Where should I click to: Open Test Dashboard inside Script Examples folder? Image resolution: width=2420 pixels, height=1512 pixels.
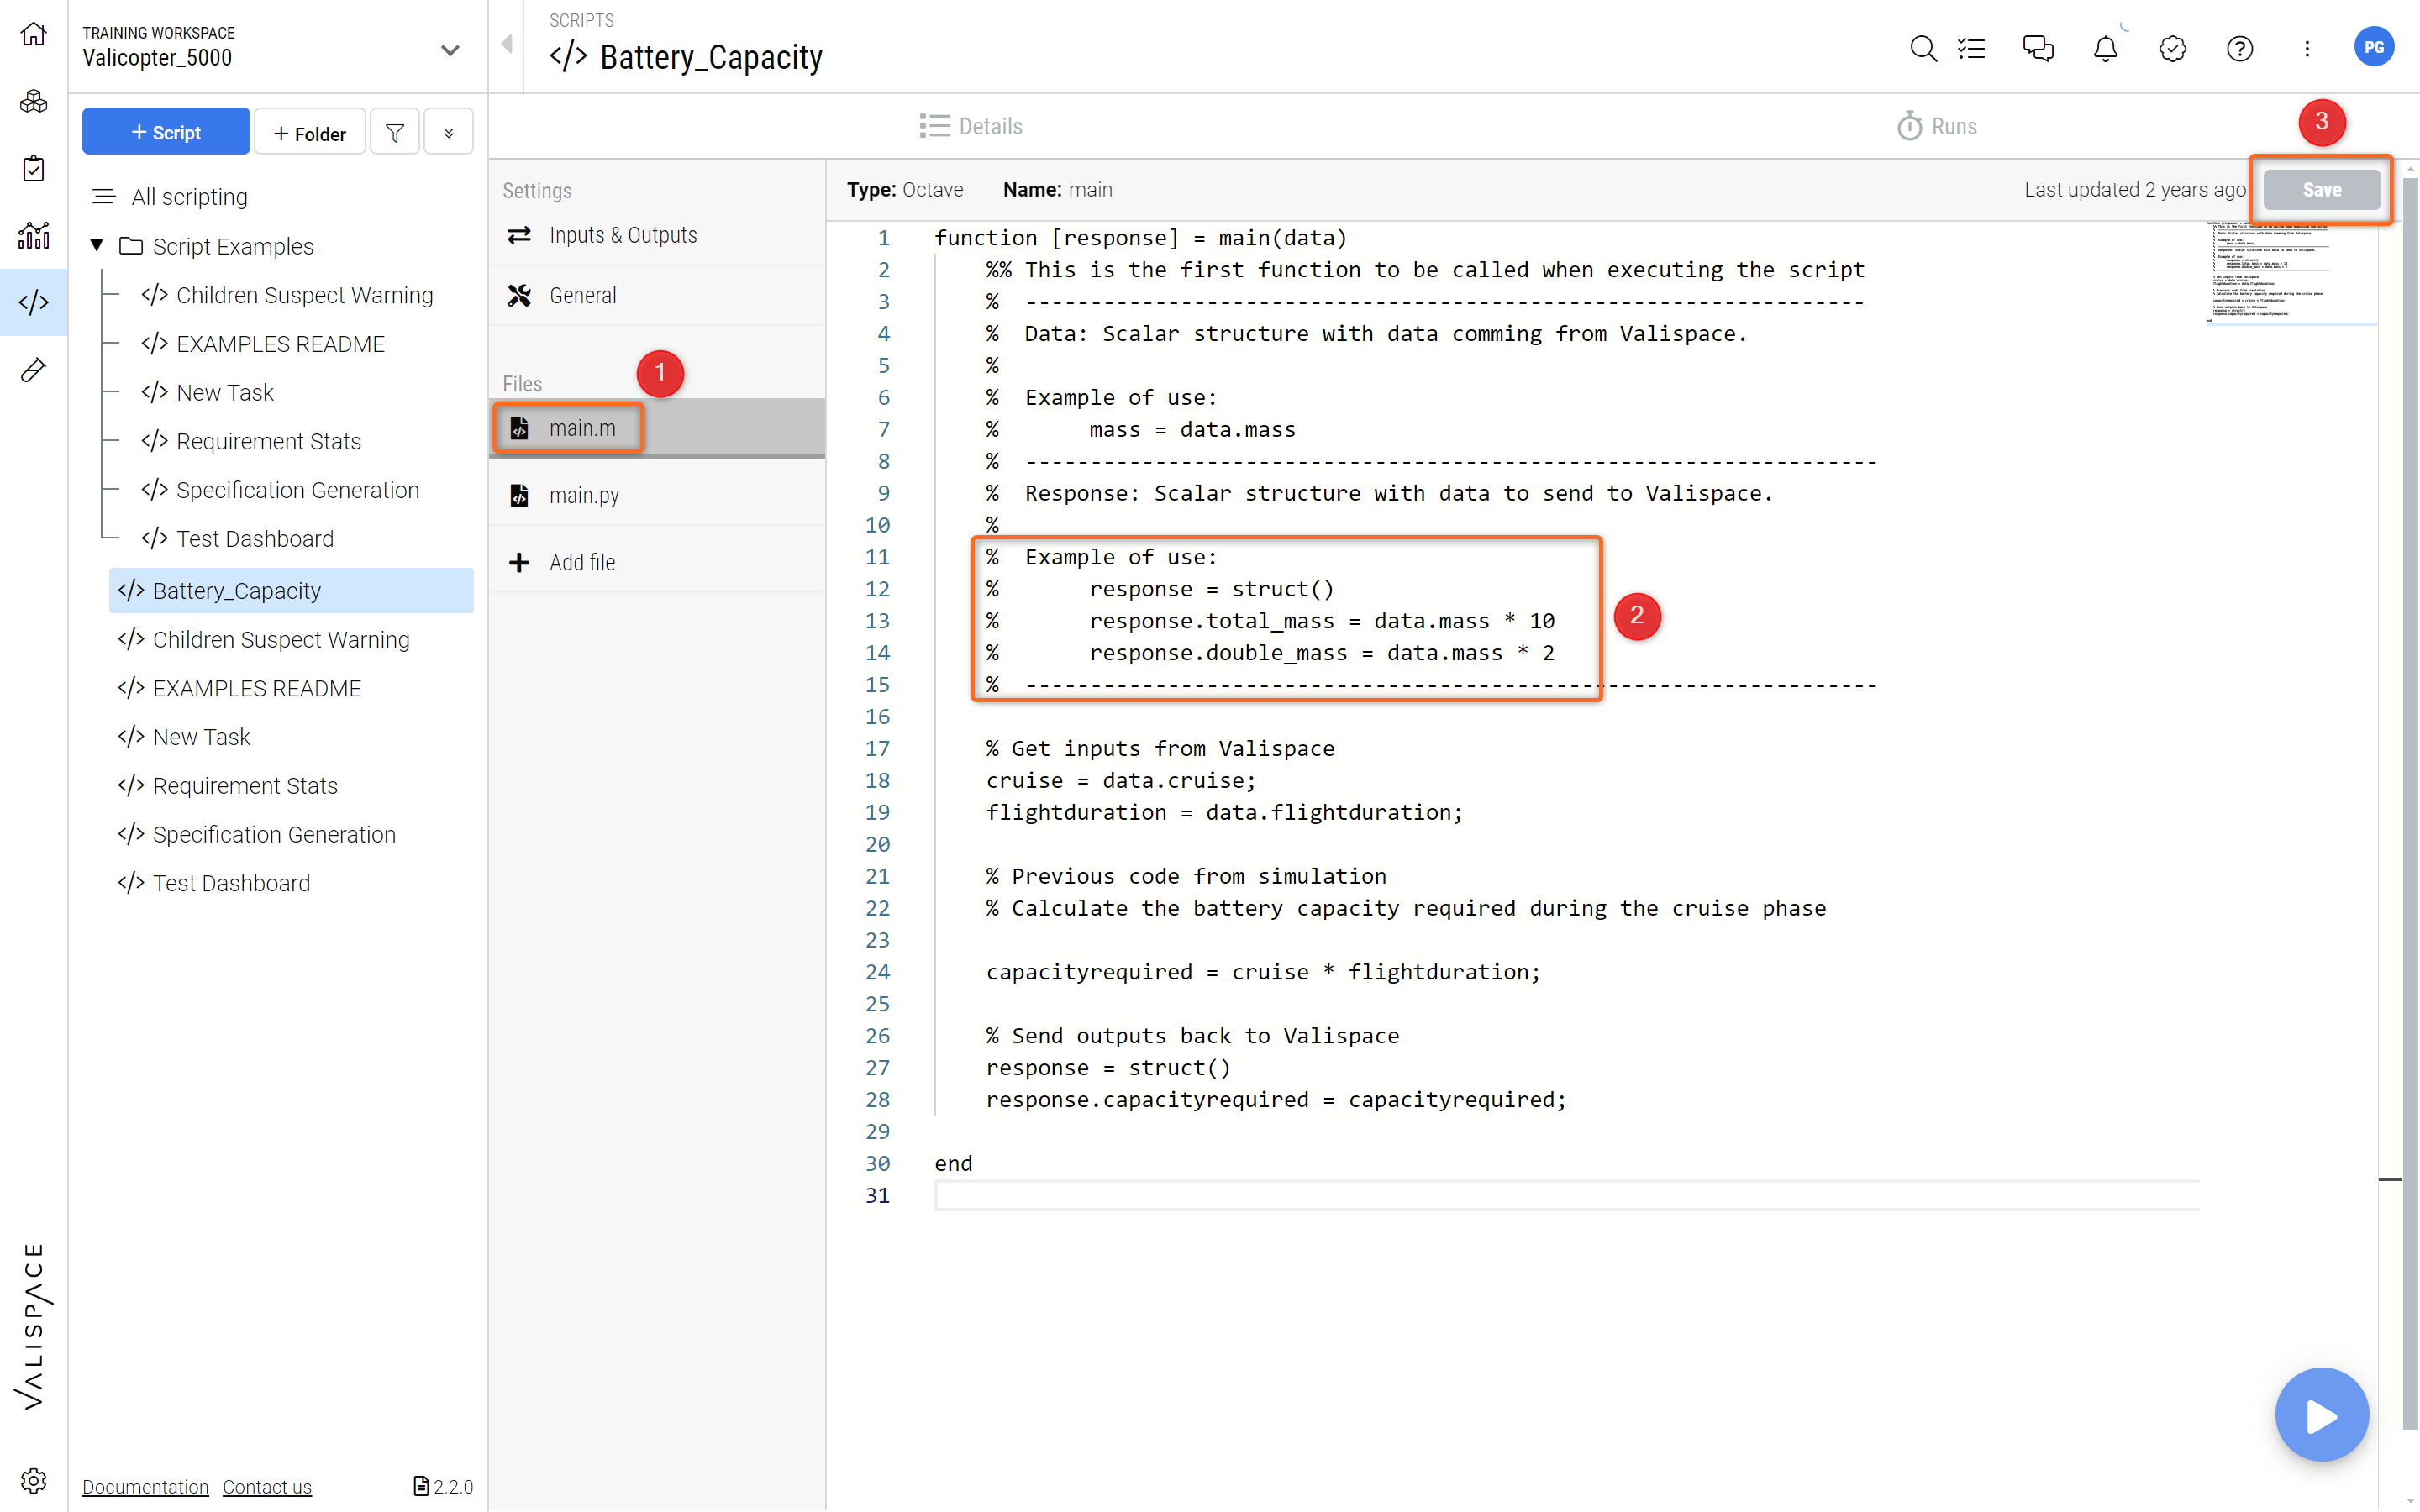coord(255,539)
